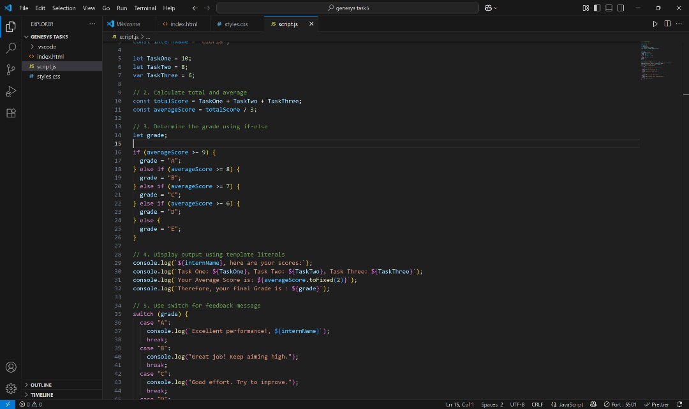This screenshot has width=689, height=409.
Task: Expand the .vscode folder
Action: click(62, 47)
